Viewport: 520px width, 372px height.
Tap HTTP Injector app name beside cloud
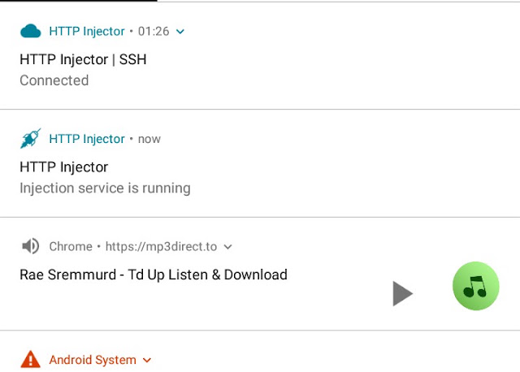[87, 31]
